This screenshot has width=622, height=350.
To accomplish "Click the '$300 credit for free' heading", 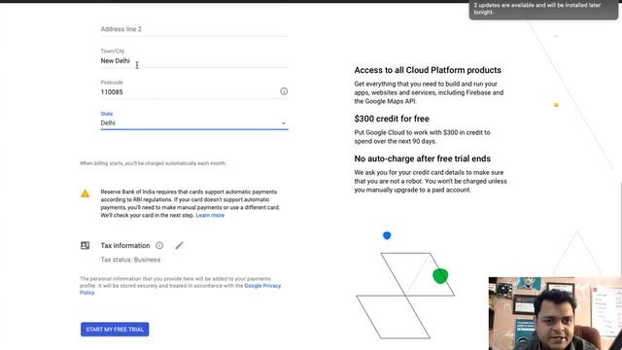I will (x=392, y=119).
